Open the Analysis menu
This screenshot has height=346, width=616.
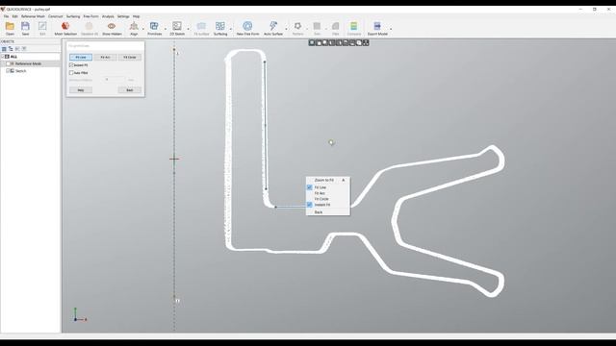click(x=108, y=16)
